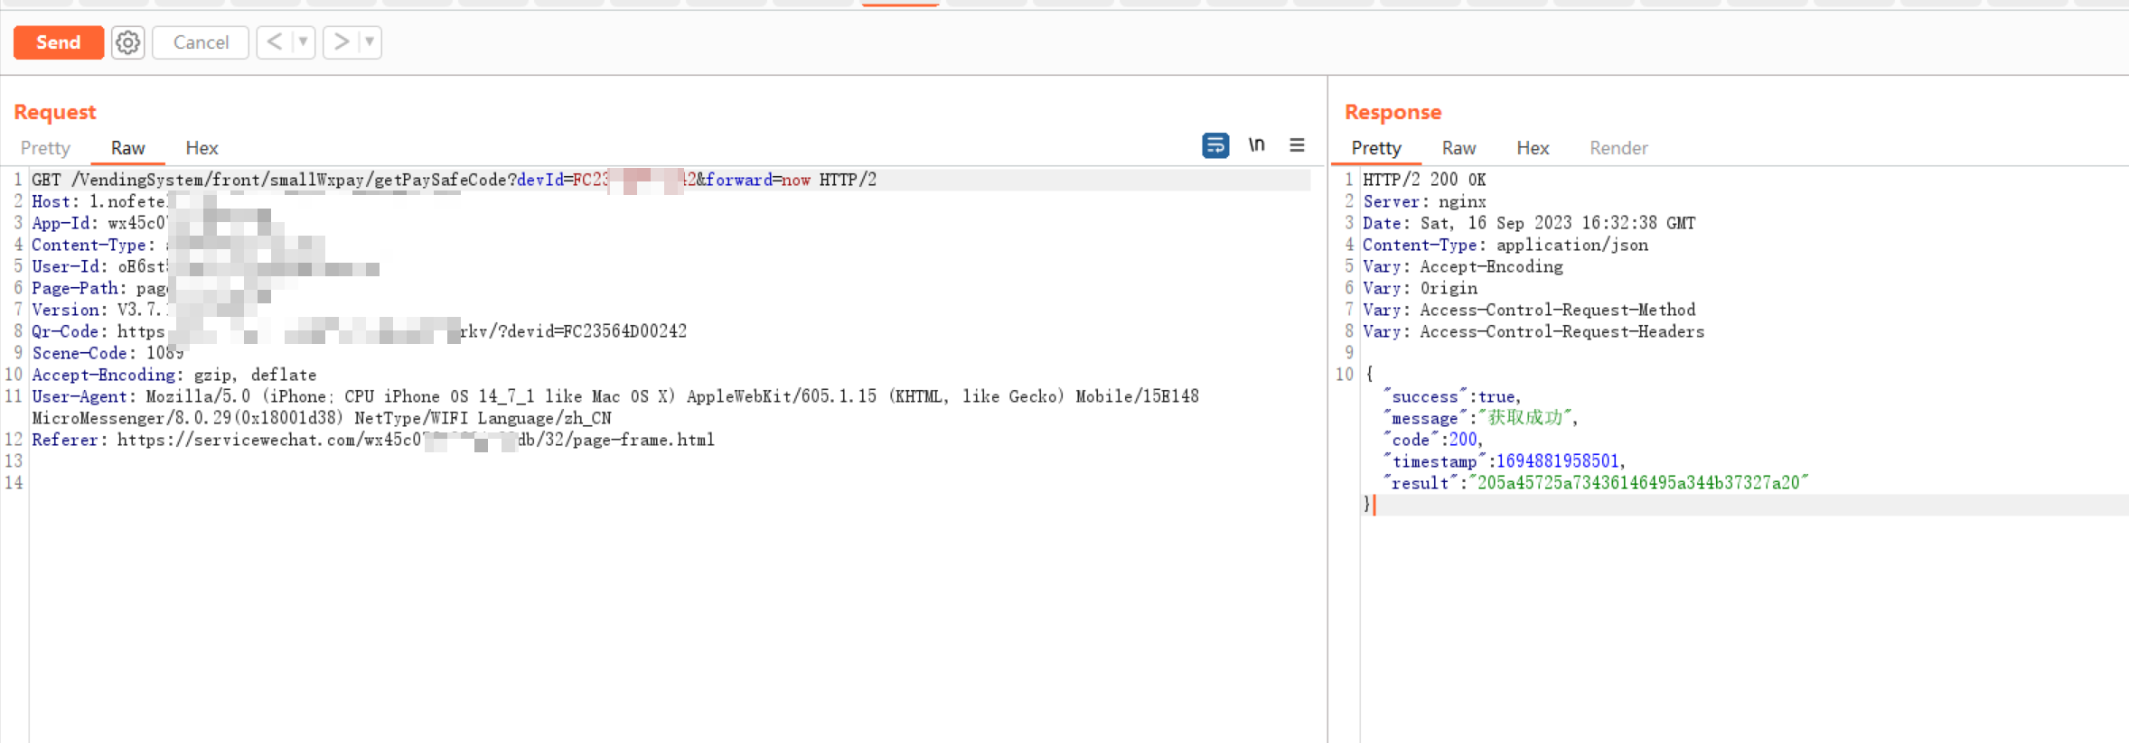The width and height of the screenshot is (2129, 743).
Task: Go to next request with forward arrow
Action: tap(341, 42)
